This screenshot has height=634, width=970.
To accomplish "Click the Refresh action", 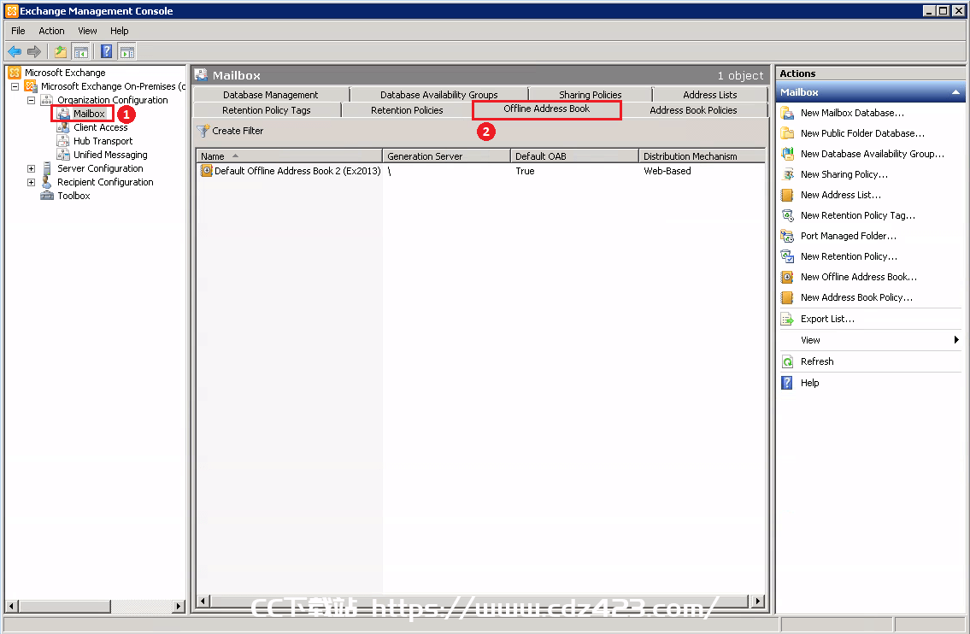I will coord(817,361).
